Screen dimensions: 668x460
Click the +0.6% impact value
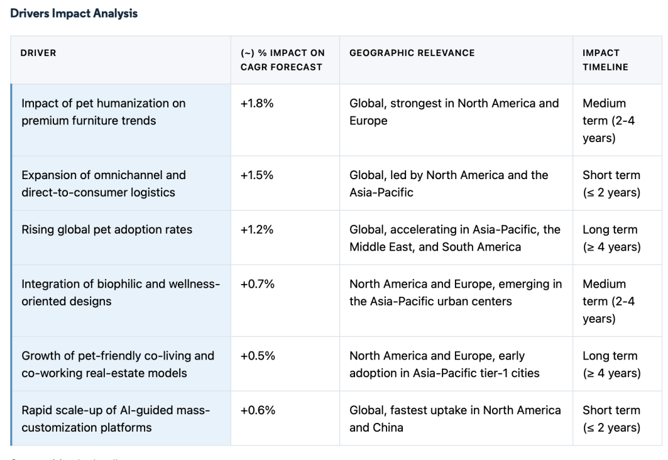257,410
